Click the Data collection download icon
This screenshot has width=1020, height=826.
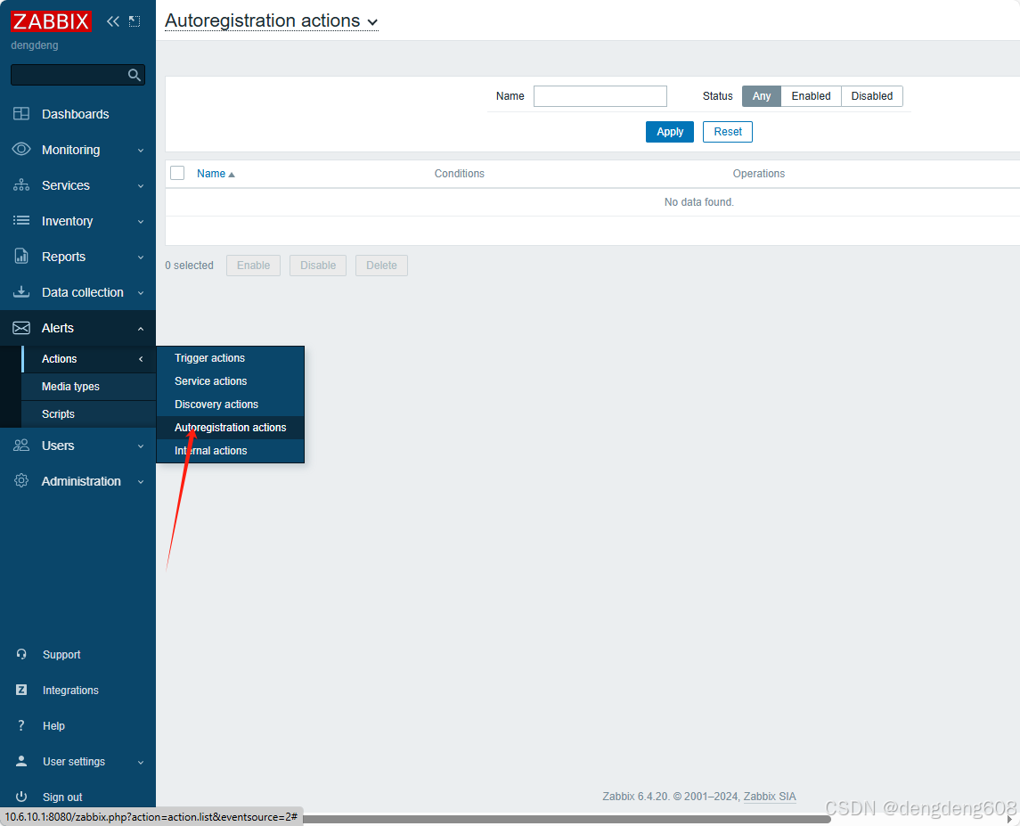(21, 291)
